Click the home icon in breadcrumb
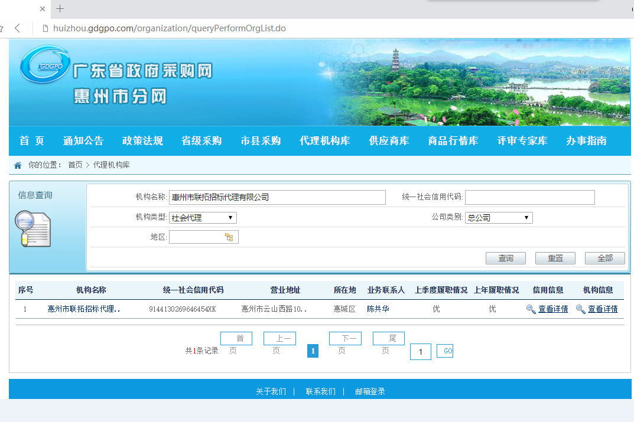Screen dimensions: 634x422 18,165
